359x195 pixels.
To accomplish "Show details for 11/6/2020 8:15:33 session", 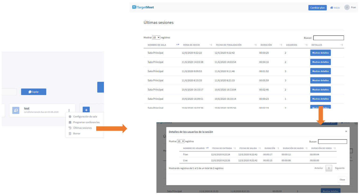I will (x=320, y=80).
